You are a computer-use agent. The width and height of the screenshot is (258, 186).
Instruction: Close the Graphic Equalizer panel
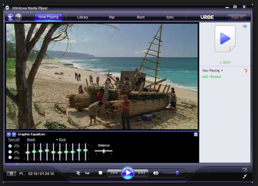pyautogui.click(x=196, y=134)
